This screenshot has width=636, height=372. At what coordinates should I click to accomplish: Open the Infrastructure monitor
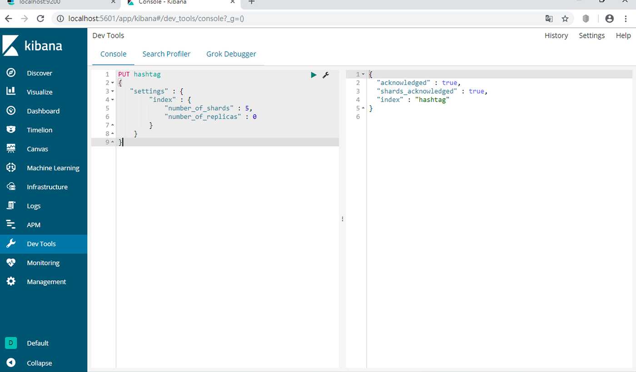point(47,187)
